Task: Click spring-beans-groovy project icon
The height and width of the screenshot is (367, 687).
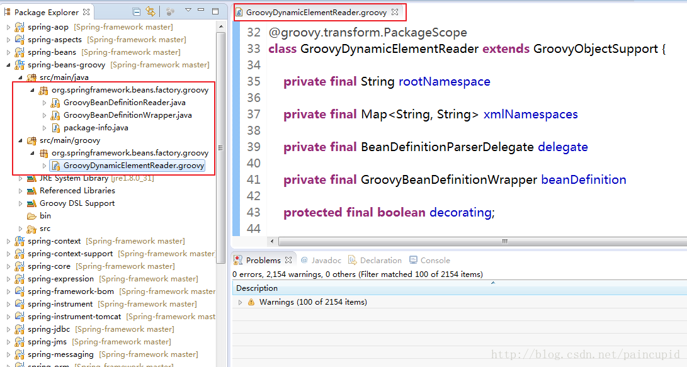Action: [20, 65]
